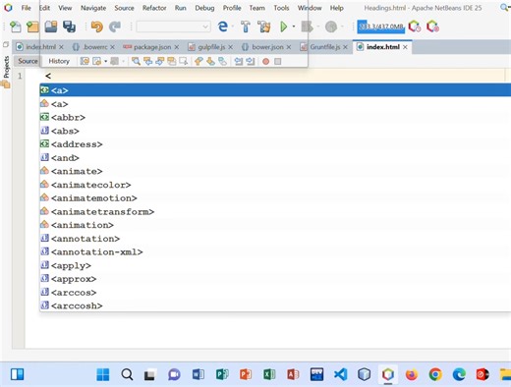Open Visual Studio Code from taskbar
Screen dimensions: 511x387
[x=340, y=374]
